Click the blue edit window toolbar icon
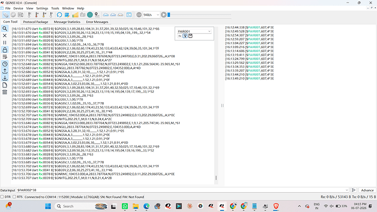377x212 pixels. (67, 15)
